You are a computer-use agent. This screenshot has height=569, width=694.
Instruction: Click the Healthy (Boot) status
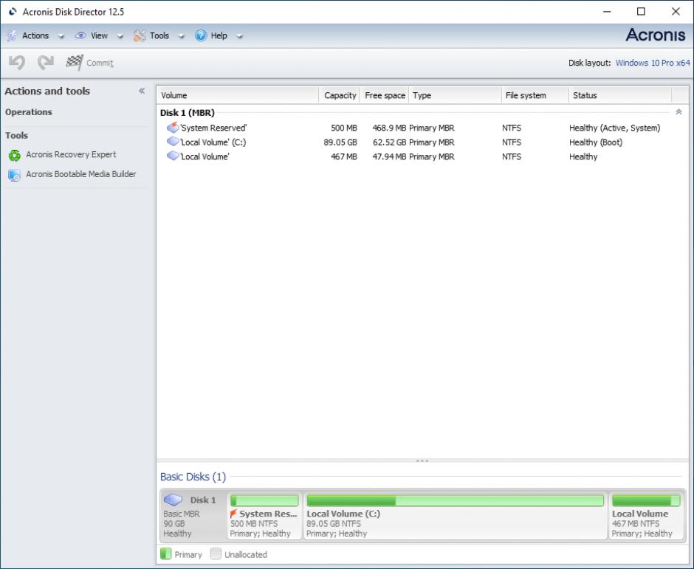click(596, 142)
